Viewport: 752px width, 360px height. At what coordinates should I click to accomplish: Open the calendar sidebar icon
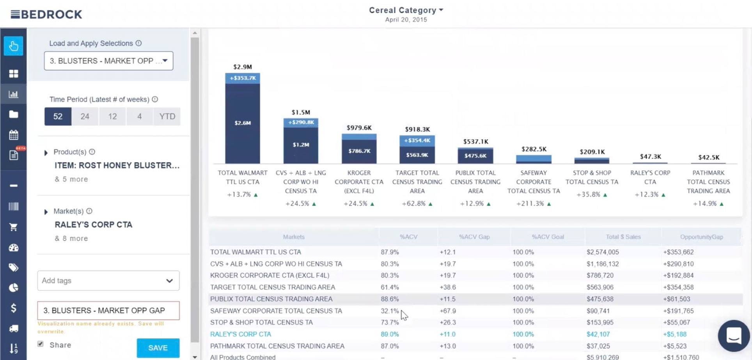click(13, 135)
